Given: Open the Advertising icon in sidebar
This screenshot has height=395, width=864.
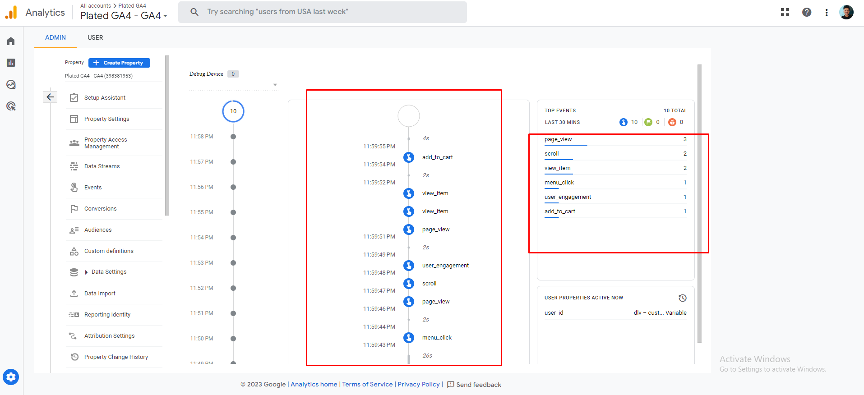Looking at the screenshot, I should pyautogui.click(x=11, y=106).
